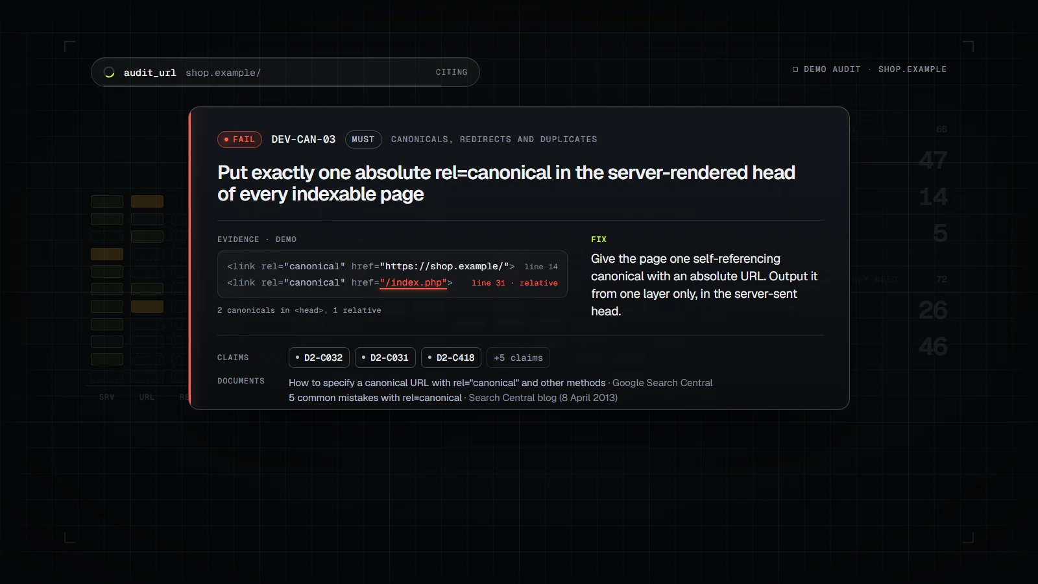Click the dimmed number 26 in background
Viewport: 1038px width, 584px height.
click(x=933, y=310)
